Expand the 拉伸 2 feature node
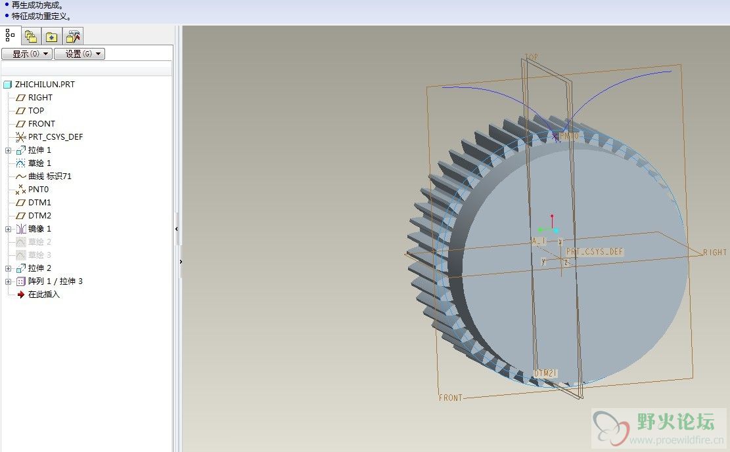The image size is (730, 452). coord(8,268)
